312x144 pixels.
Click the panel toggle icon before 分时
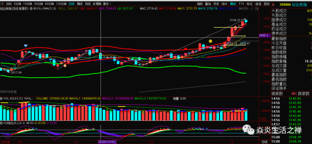pyautogui.click(x=2, y=4)
